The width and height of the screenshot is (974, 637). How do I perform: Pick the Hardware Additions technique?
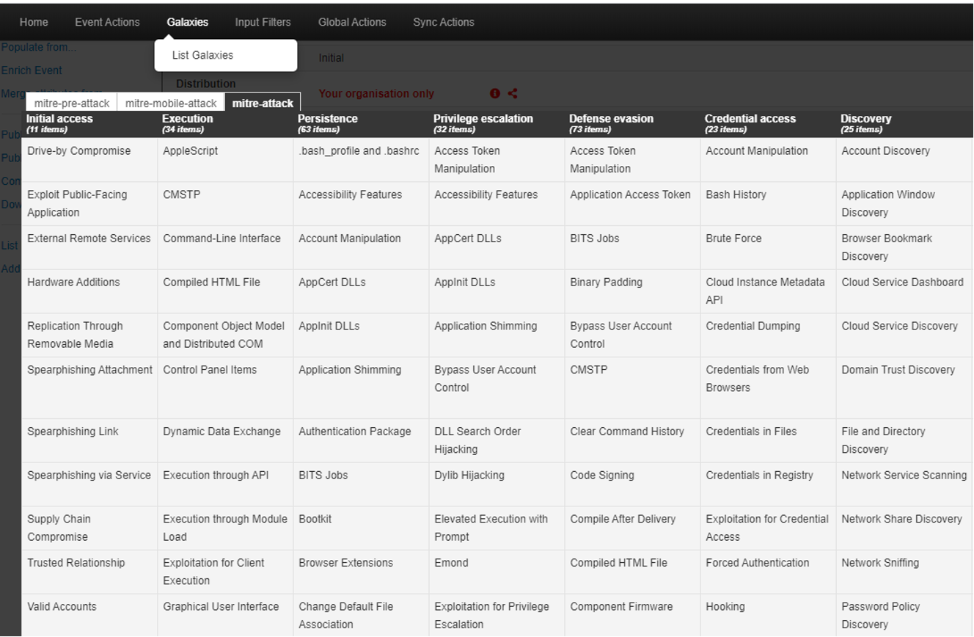[x=89, y=291]
